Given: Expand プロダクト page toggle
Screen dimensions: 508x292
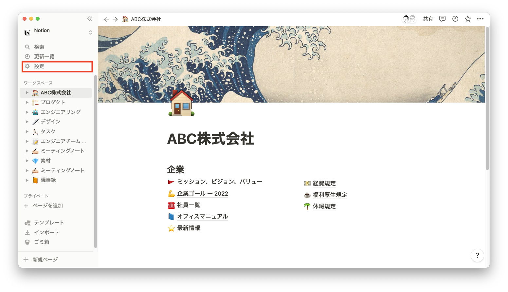Looking at the screenshot, I should coord(27,102).
